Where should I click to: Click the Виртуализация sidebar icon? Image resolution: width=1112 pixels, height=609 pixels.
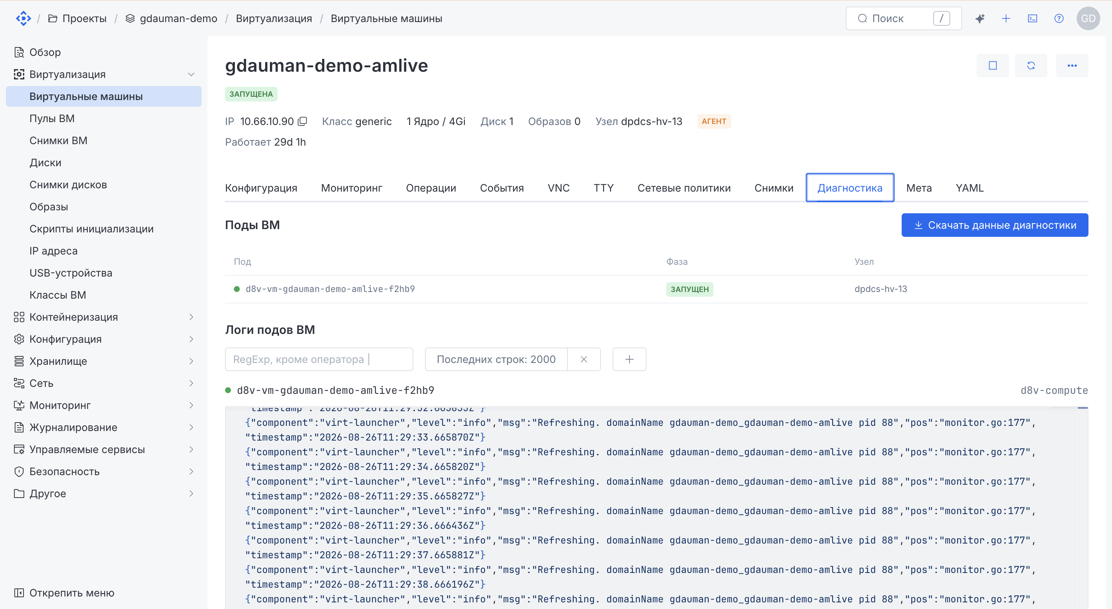pos(18,74)
